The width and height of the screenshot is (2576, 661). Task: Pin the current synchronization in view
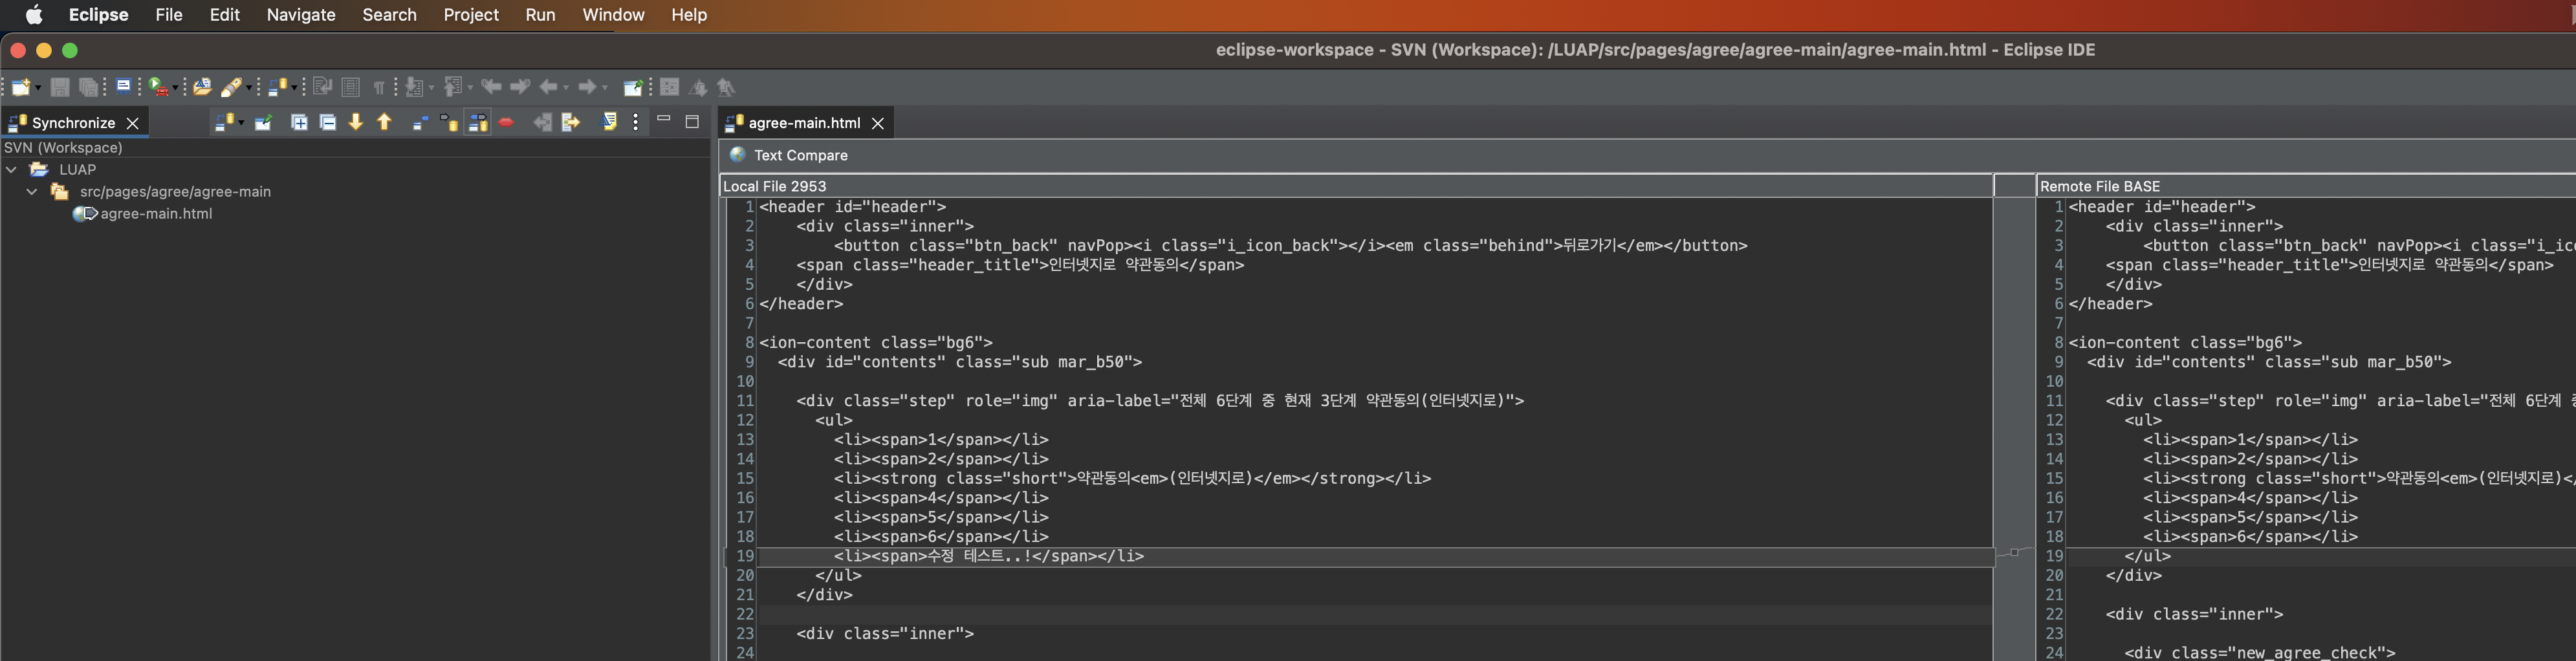click(263, 122)
